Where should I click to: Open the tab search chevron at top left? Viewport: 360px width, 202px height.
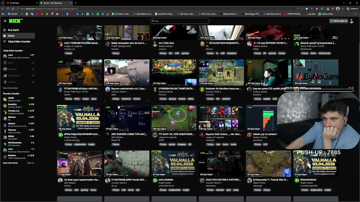click(x=3, y=3)
